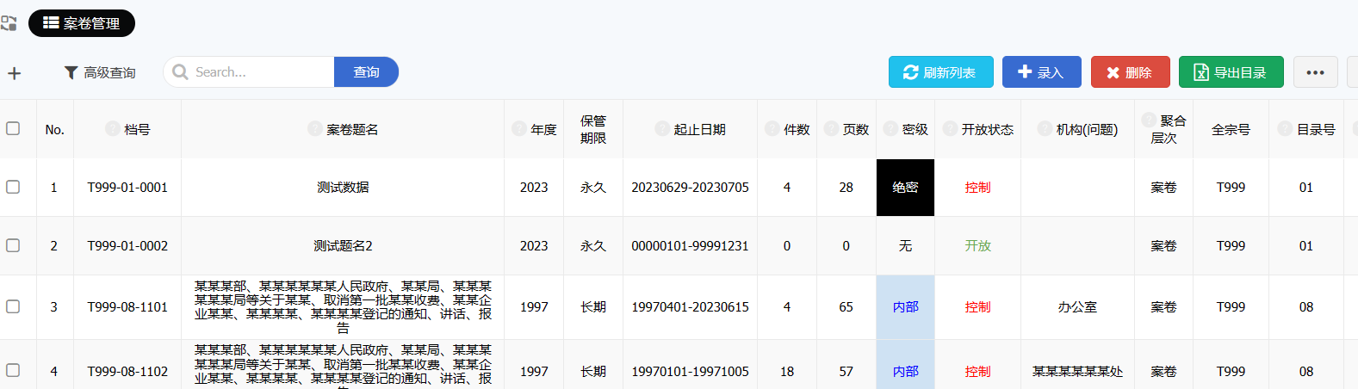Click the title 测试题名2

click(343, 245)
